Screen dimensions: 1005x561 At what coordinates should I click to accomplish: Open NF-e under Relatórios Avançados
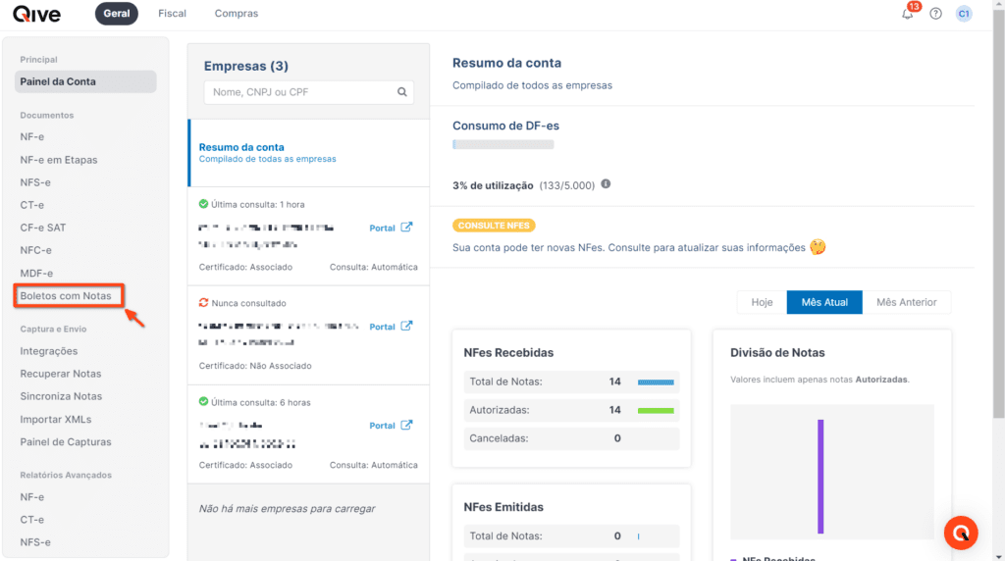coord(32,497)
